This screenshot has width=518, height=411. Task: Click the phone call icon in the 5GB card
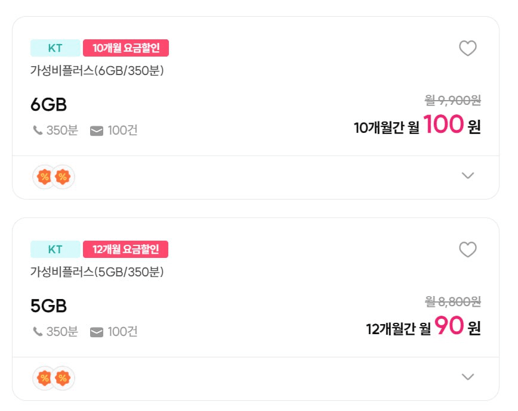pyautogui.click(x=38, y=331)
